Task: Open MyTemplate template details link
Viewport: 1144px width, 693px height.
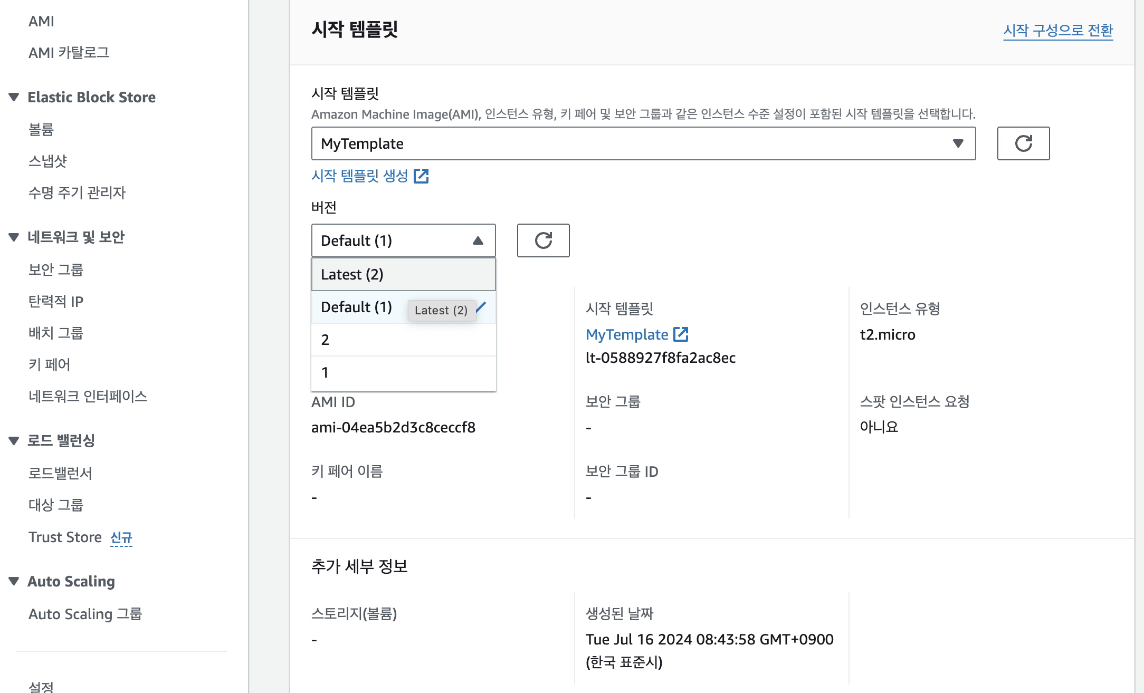Action: coord(626,334)
